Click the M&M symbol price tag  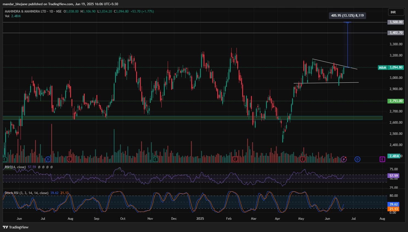[x=382, y=67]
